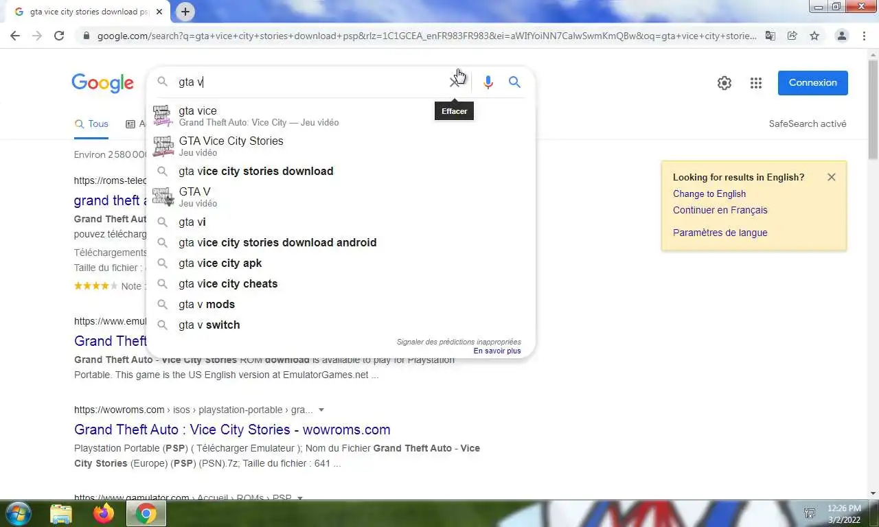This screenshot has height=527, width=879.
Task: Open network icon in system tray
Action: 810,513
